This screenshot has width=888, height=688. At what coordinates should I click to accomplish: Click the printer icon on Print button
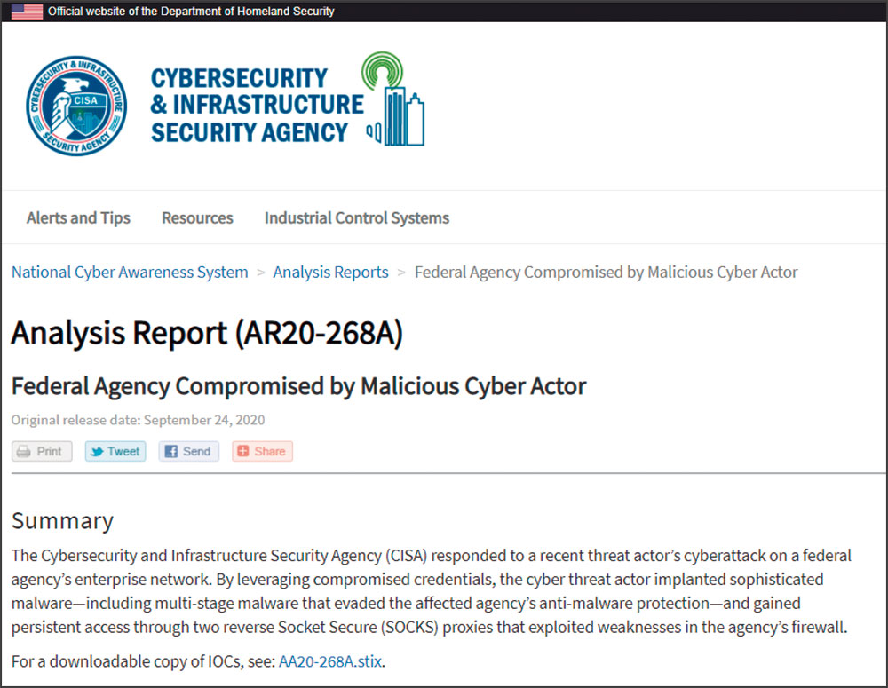[x=24, y=451]
